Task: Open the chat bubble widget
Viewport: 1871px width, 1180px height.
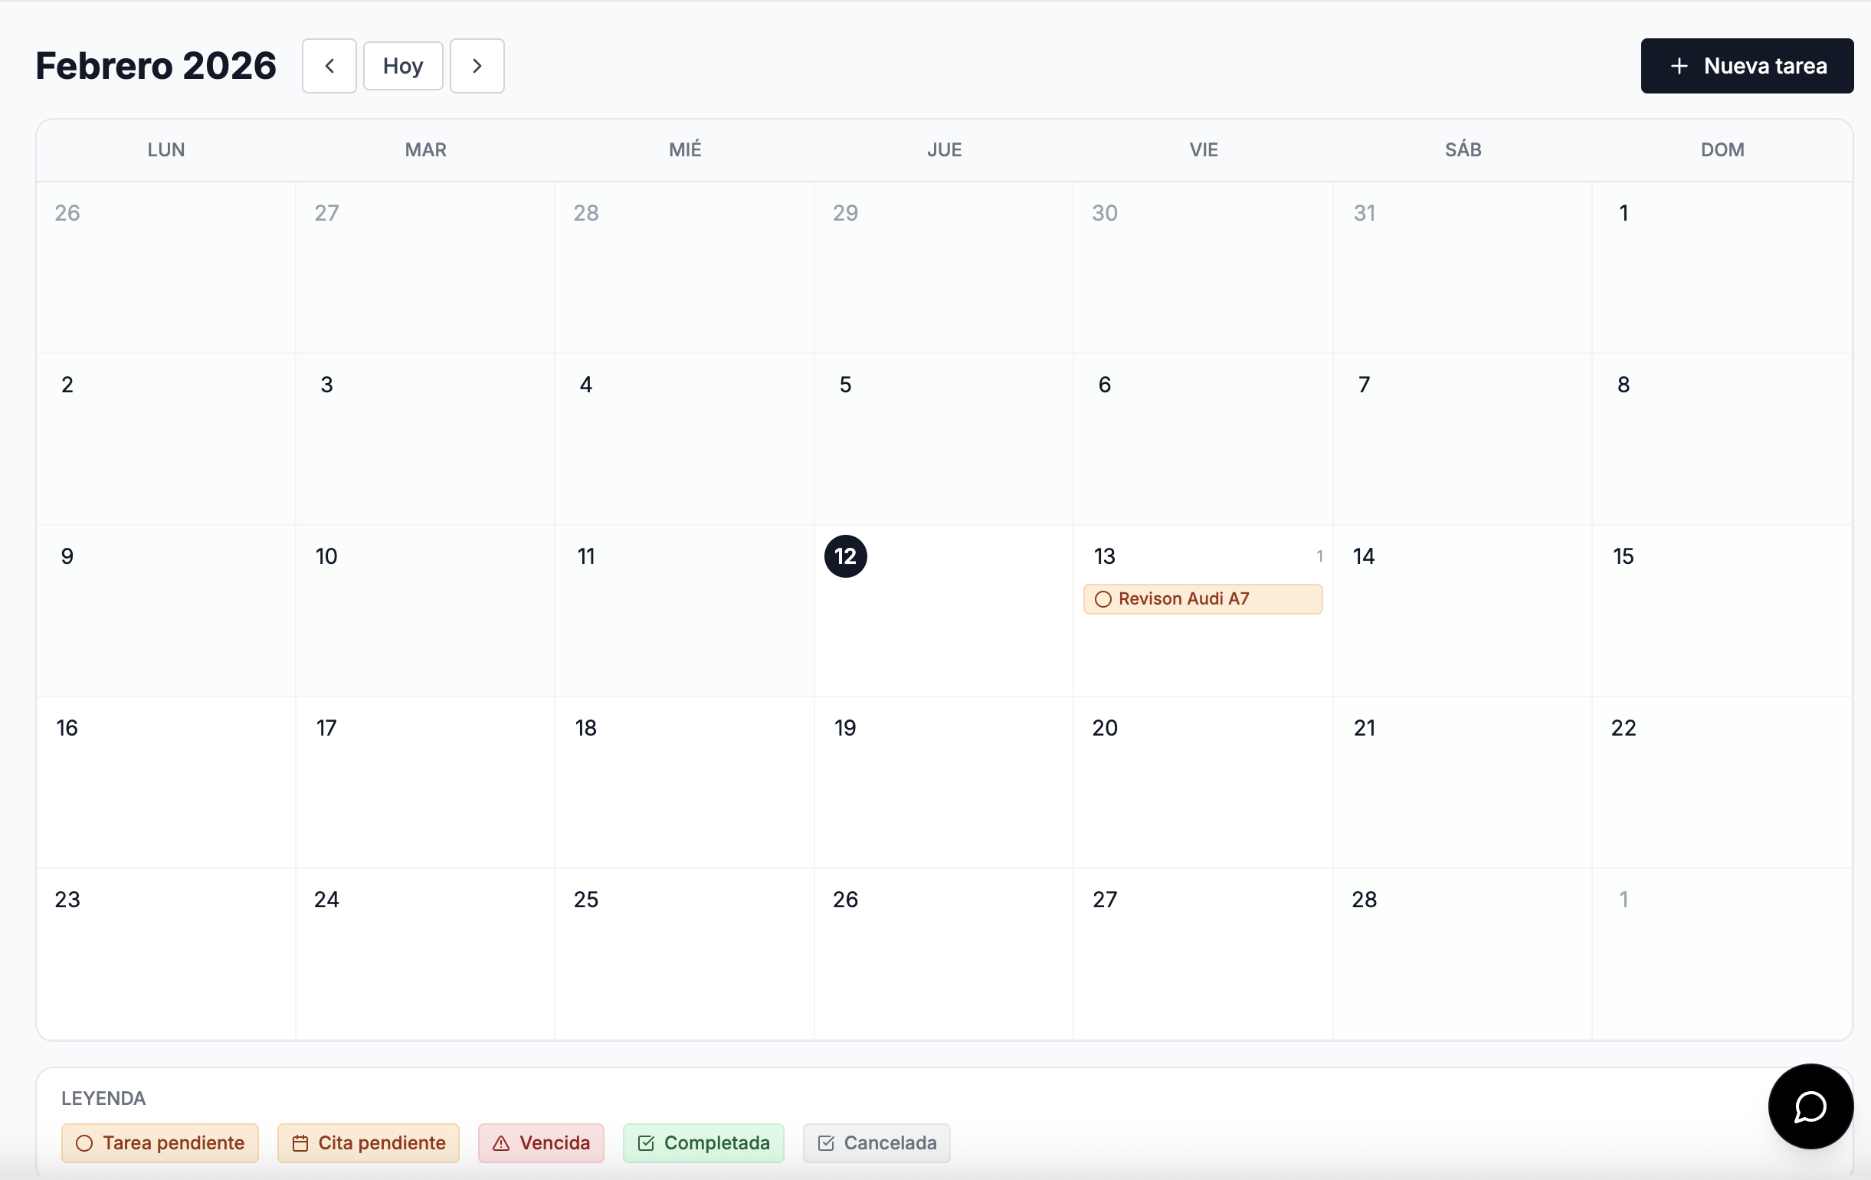Action: pyautogui.click(x=1810, y=1106)
